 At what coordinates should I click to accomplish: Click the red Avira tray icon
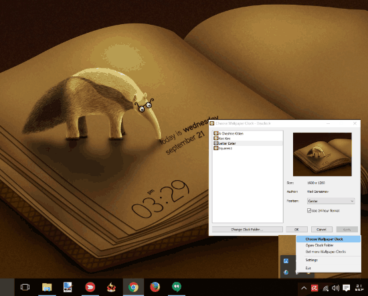314,288
